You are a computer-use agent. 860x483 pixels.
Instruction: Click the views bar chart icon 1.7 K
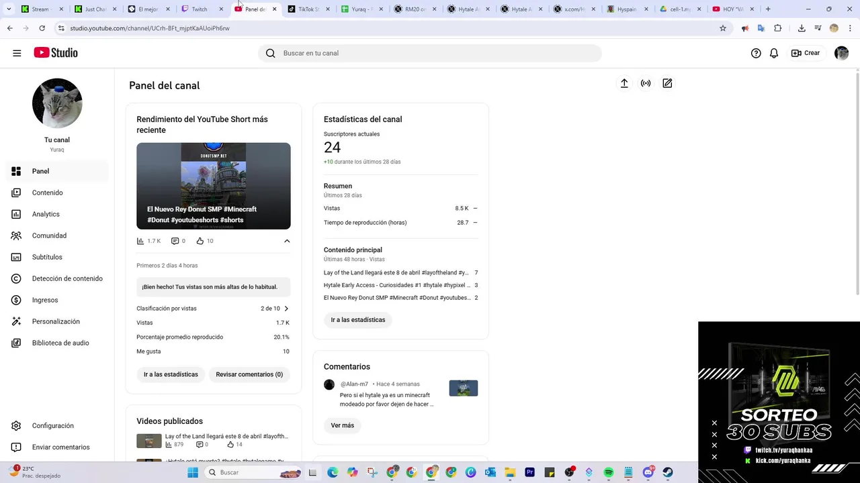click(140, 241)
